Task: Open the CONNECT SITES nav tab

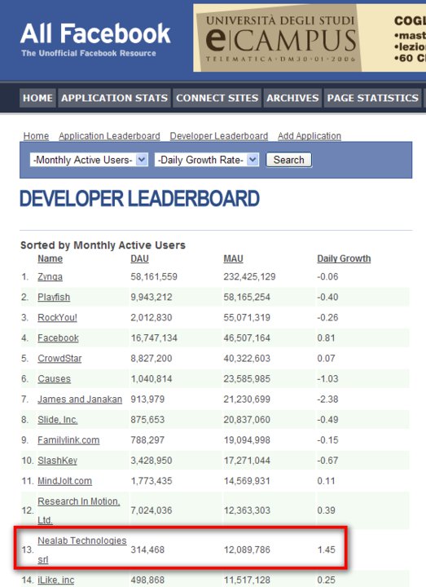Action: tap(217, 98)
